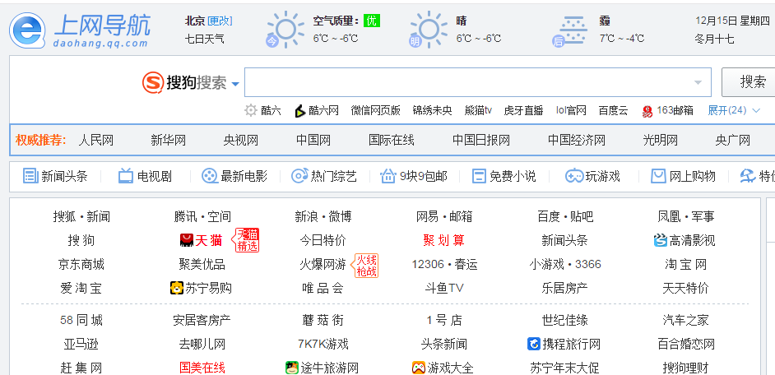Open the 淘宝网 site link
Screen dimensions: 775x375
click(x=685, y=264)
